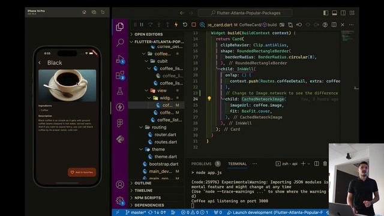
Task: Open Run and Debug view
Action: (120, 59)
